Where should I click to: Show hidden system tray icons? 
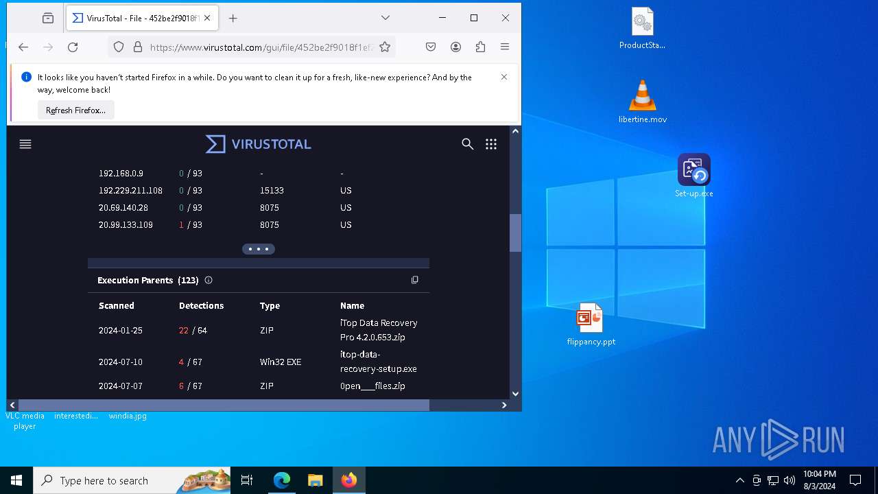coord(739,480)
